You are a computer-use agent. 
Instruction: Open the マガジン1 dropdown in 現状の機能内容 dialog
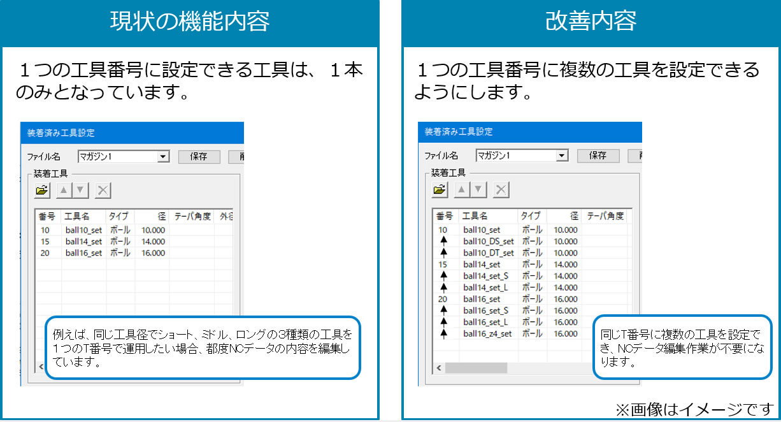(x=163, y=156)
